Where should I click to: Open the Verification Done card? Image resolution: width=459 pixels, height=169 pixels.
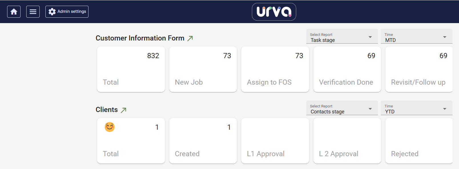click(347, 69)
